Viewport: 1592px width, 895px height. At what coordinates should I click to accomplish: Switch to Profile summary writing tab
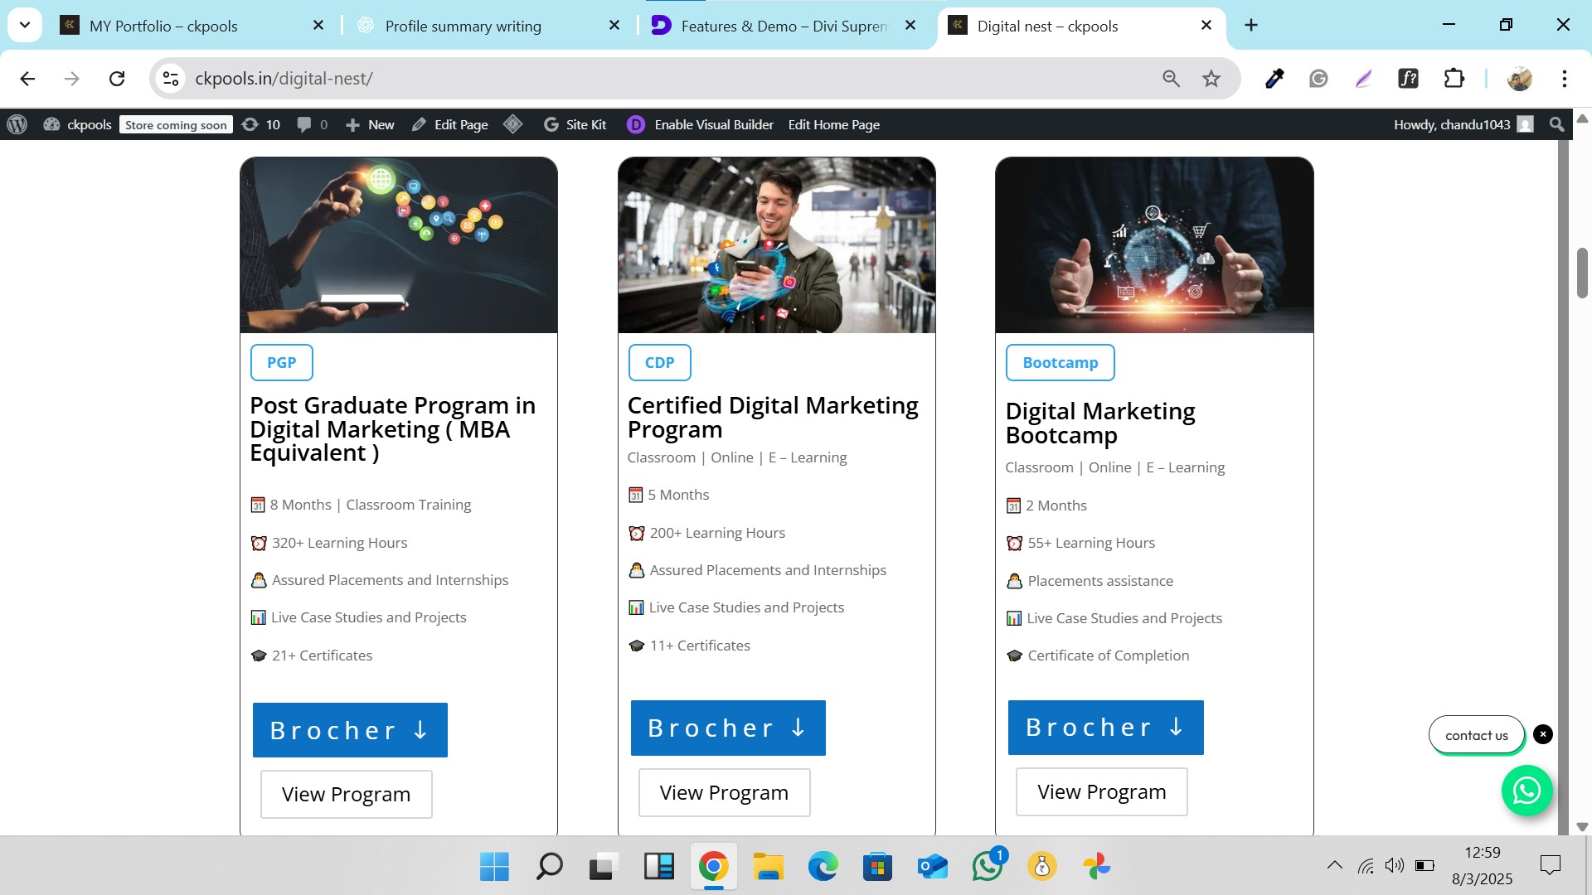pos(463,26)
